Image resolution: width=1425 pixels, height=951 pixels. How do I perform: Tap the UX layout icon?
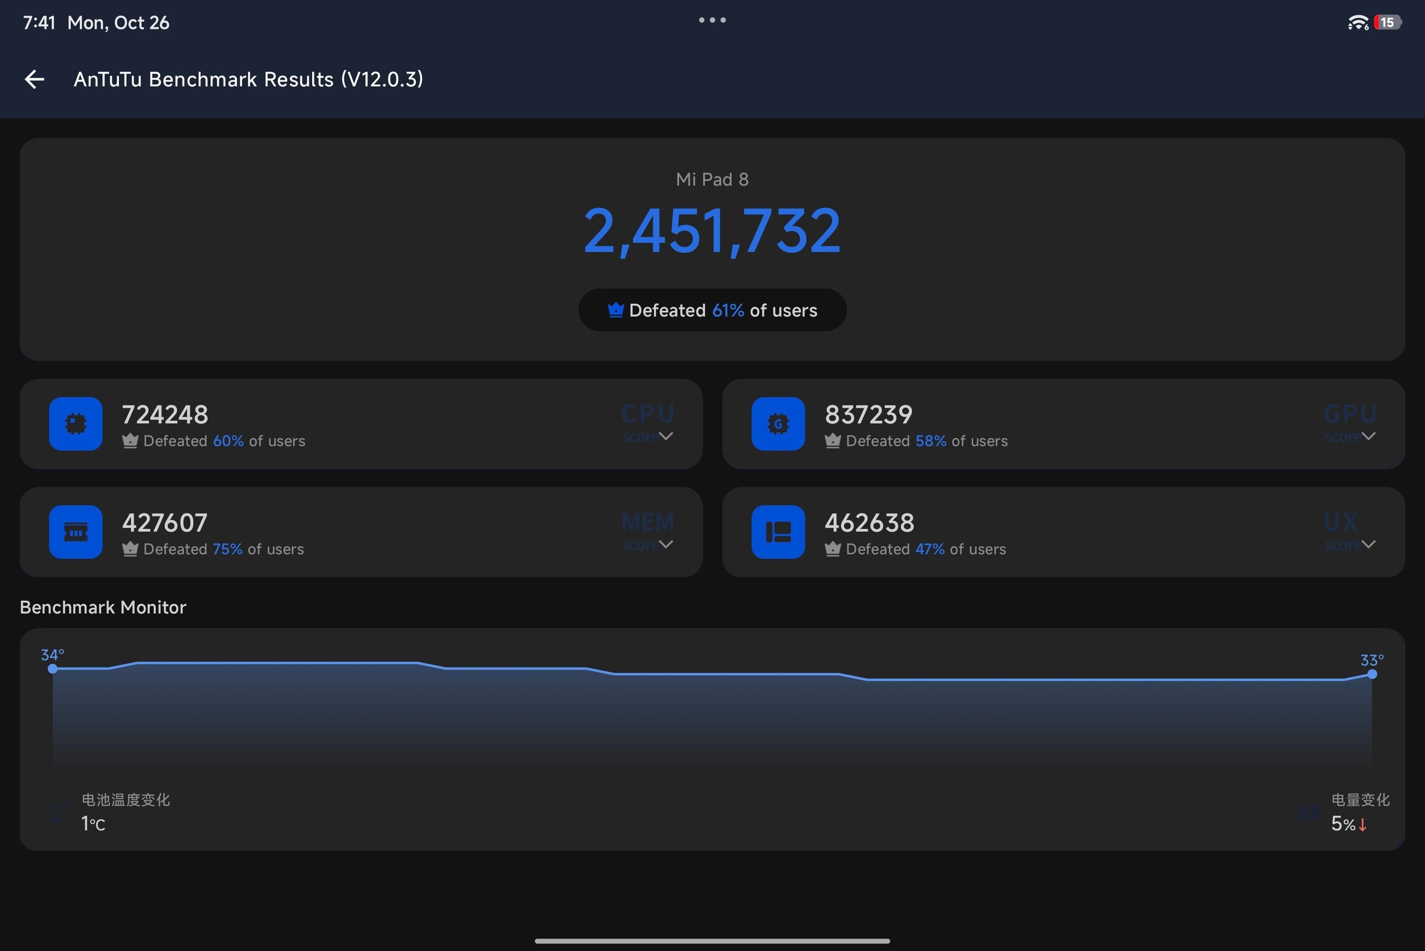point(778,532)
